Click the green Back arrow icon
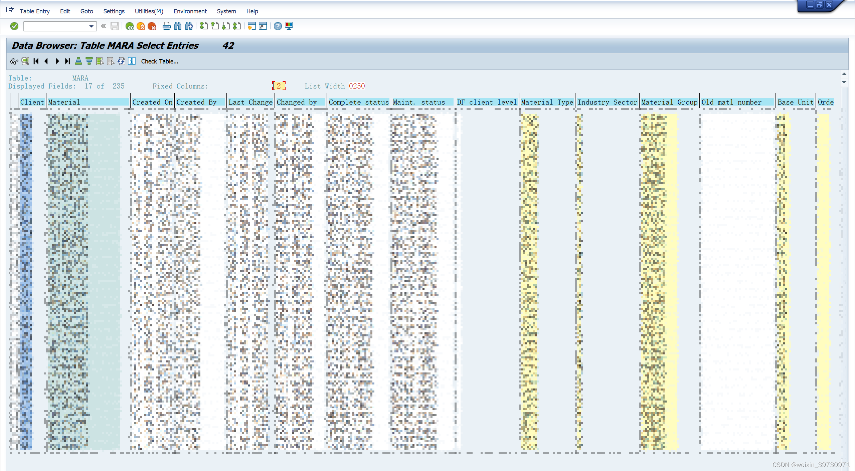Image resolution: width=855 pixels, height=471 pixels. pyautogui.click(x=130, y=26)
